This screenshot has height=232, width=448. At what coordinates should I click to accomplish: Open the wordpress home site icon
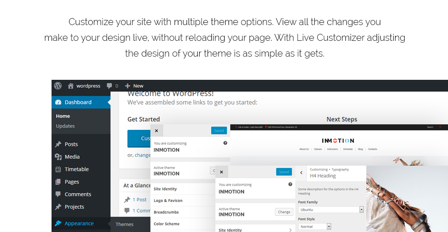(x=71, y=86)
